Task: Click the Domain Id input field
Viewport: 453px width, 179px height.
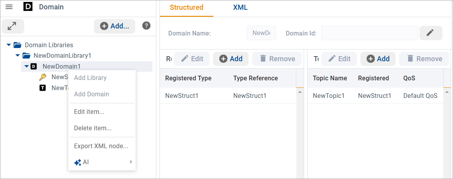Action: (369, 33)
